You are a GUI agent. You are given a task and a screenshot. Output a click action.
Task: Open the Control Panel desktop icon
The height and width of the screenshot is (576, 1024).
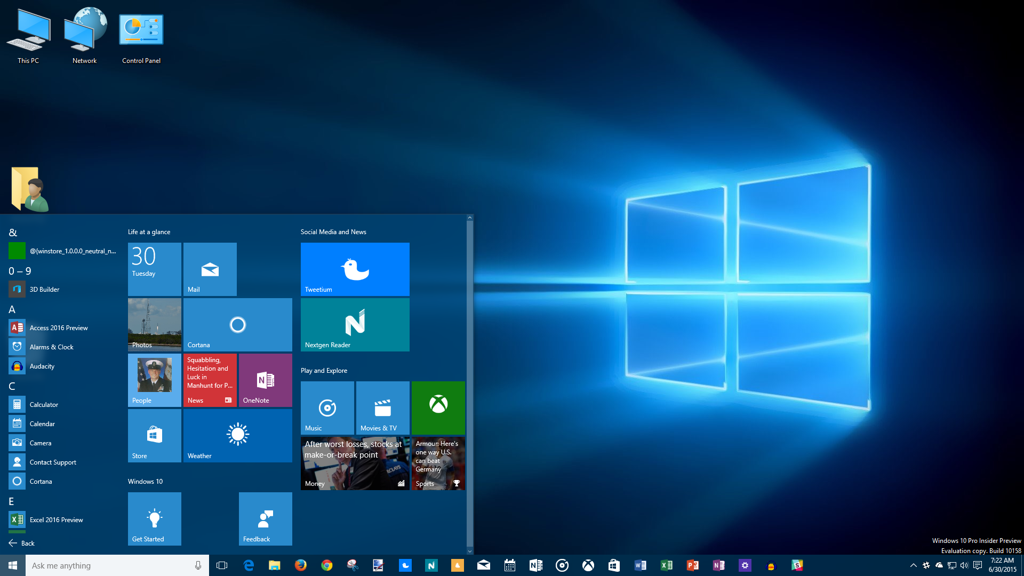(x=141, y=36)
